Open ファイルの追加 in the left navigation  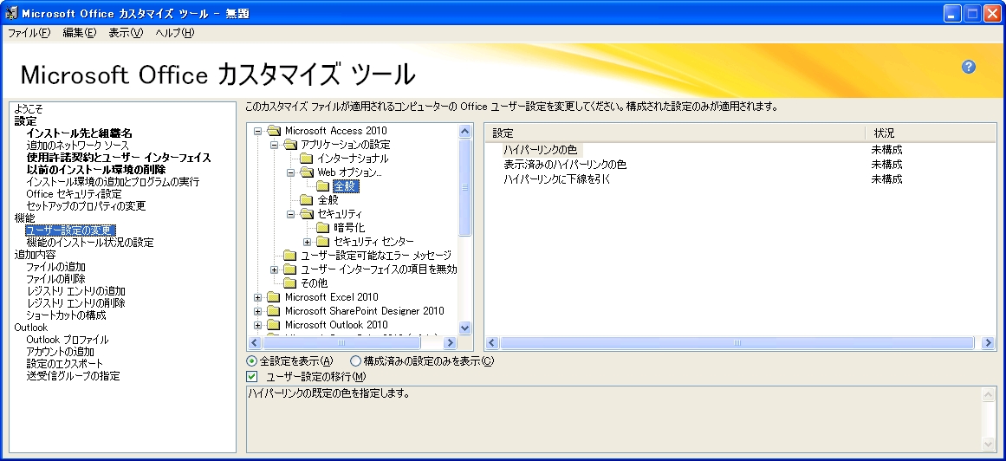pyautogui.click(x=55, y=267)
